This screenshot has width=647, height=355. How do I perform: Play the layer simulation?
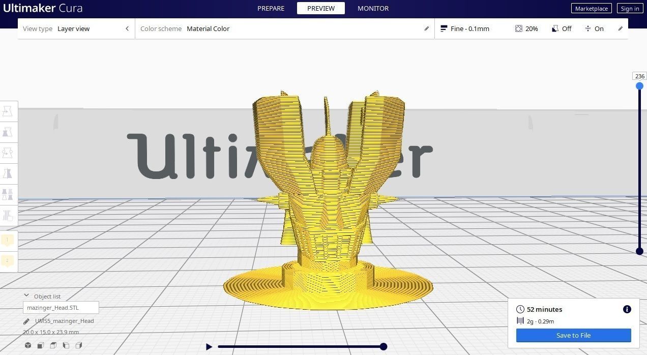pos(209,346)
